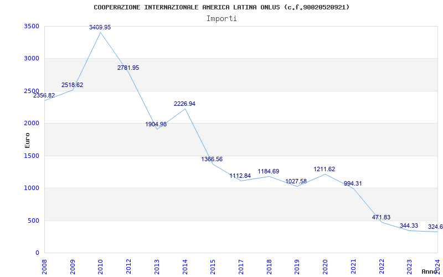Click the y-axis tick 0
Image resolution: width=443 pixels, height=277 pixels.
pyautogui.click(x=37, y=253)
